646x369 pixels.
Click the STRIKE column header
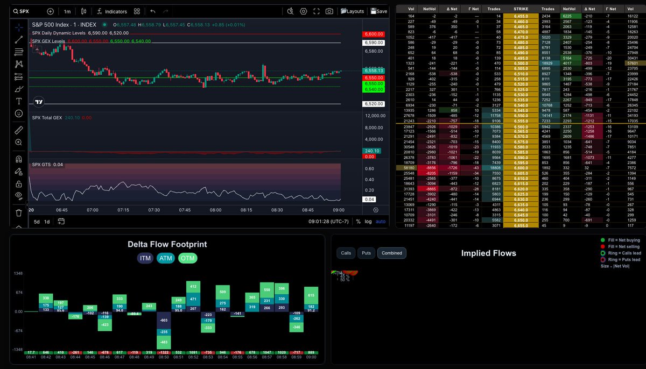pyautogui.click(x=521, y=9)
